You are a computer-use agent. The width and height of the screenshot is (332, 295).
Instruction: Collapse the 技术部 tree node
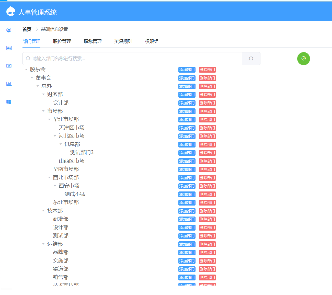click(43, 211)
